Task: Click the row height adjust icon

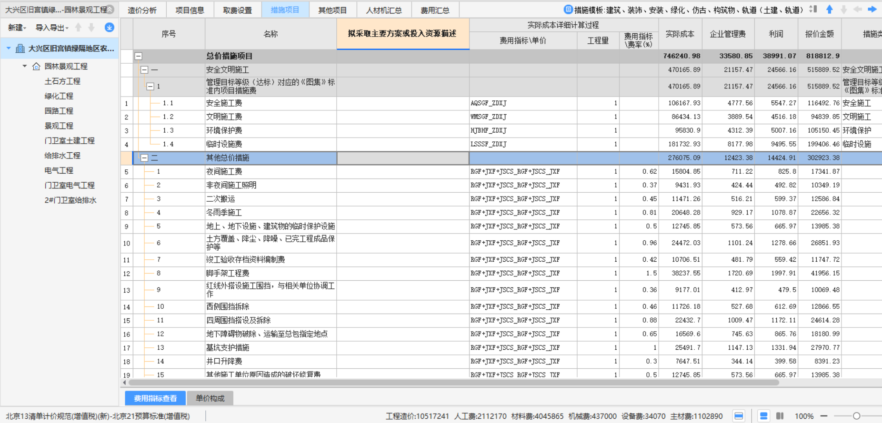Action: [813, 10]
